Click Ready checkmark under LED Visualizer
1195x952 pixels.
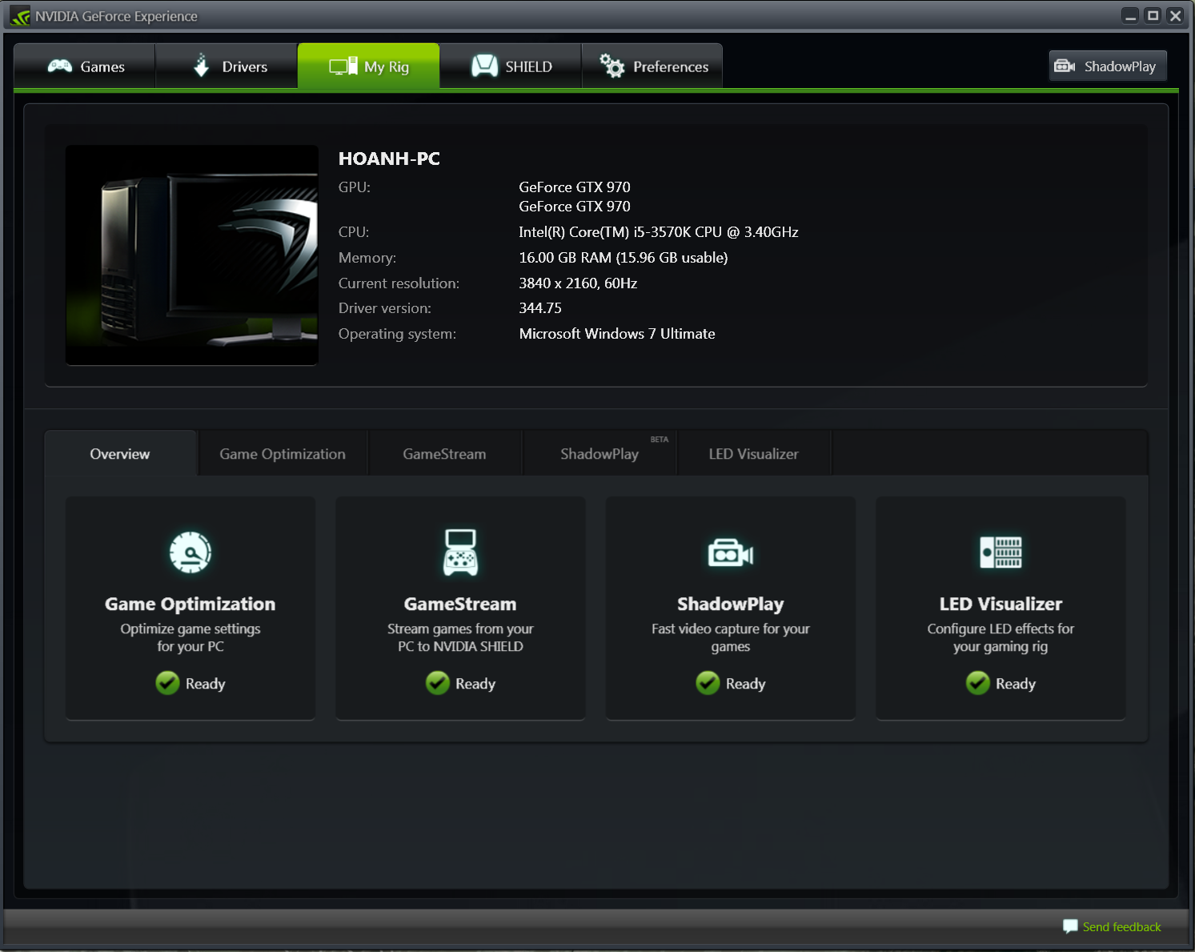pyautogui.click(x=978, y=683)
